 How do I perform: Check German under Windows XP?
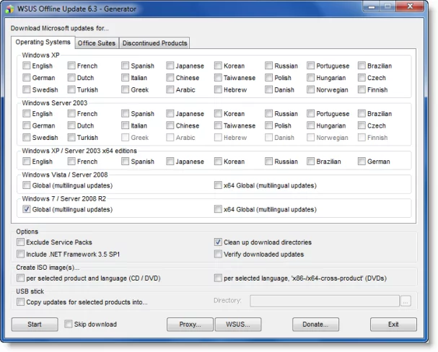27,78
